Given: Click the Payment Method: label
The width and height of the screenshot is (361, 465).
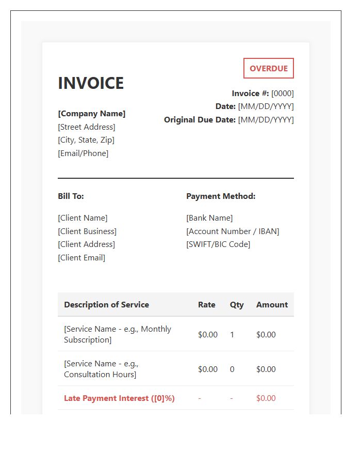Looking at the screenshot, I should [221, 196].
